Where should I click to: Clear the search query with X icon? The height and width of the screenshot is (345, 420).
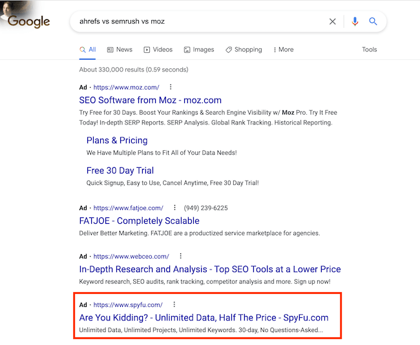[x=333, y=21]
